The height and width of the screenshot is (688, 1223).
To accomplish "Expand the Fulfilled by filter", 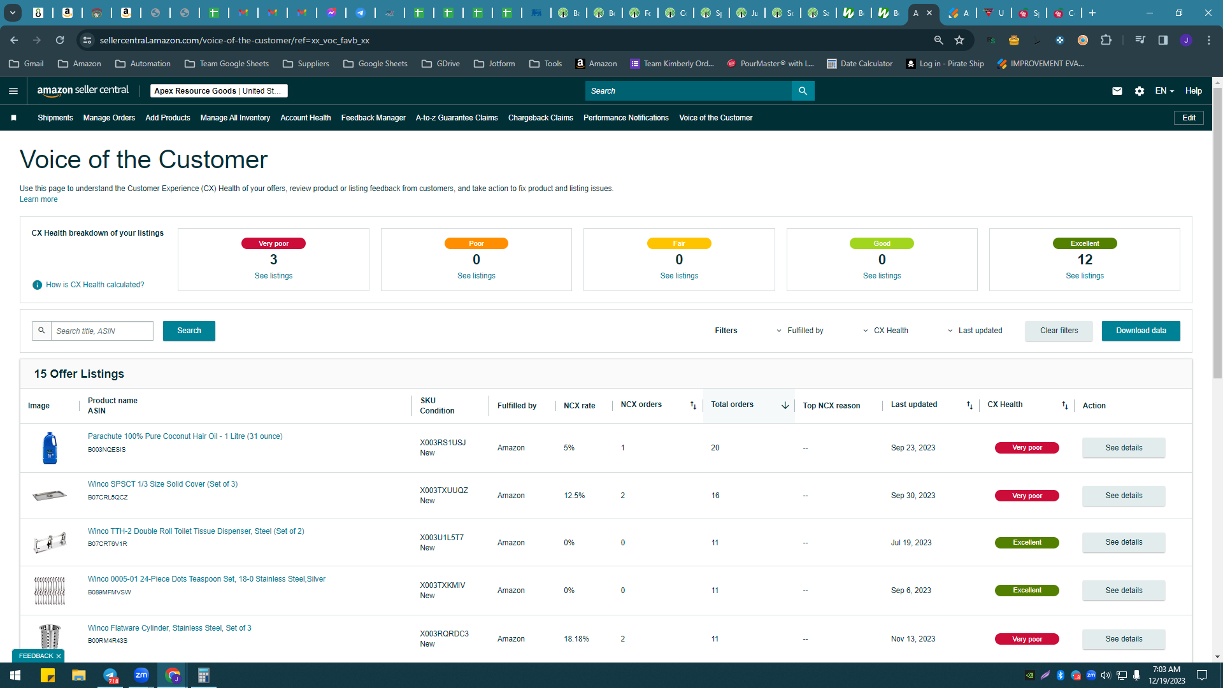I will click(799, 331).
